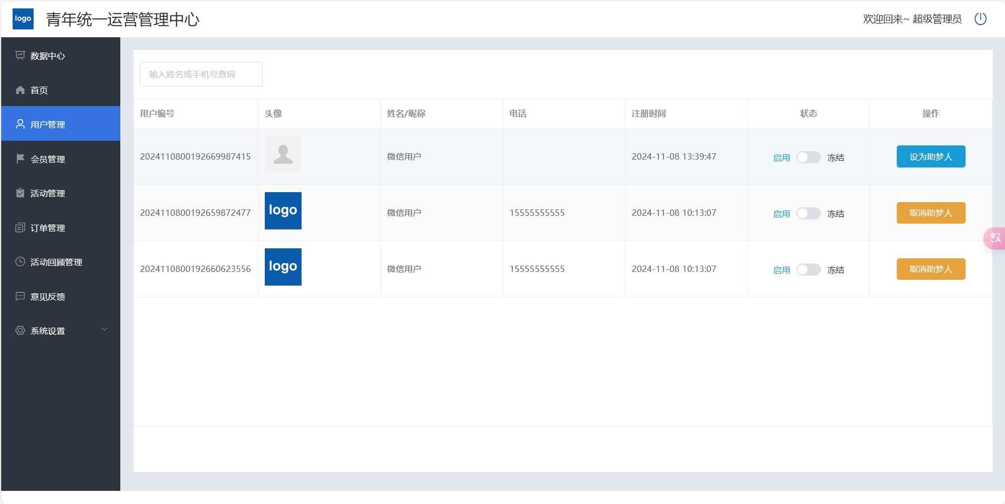The image size is (1005, 504).
Task: Click 取消助梦人 for user ending 623556
Action: [x=930, y=269]
